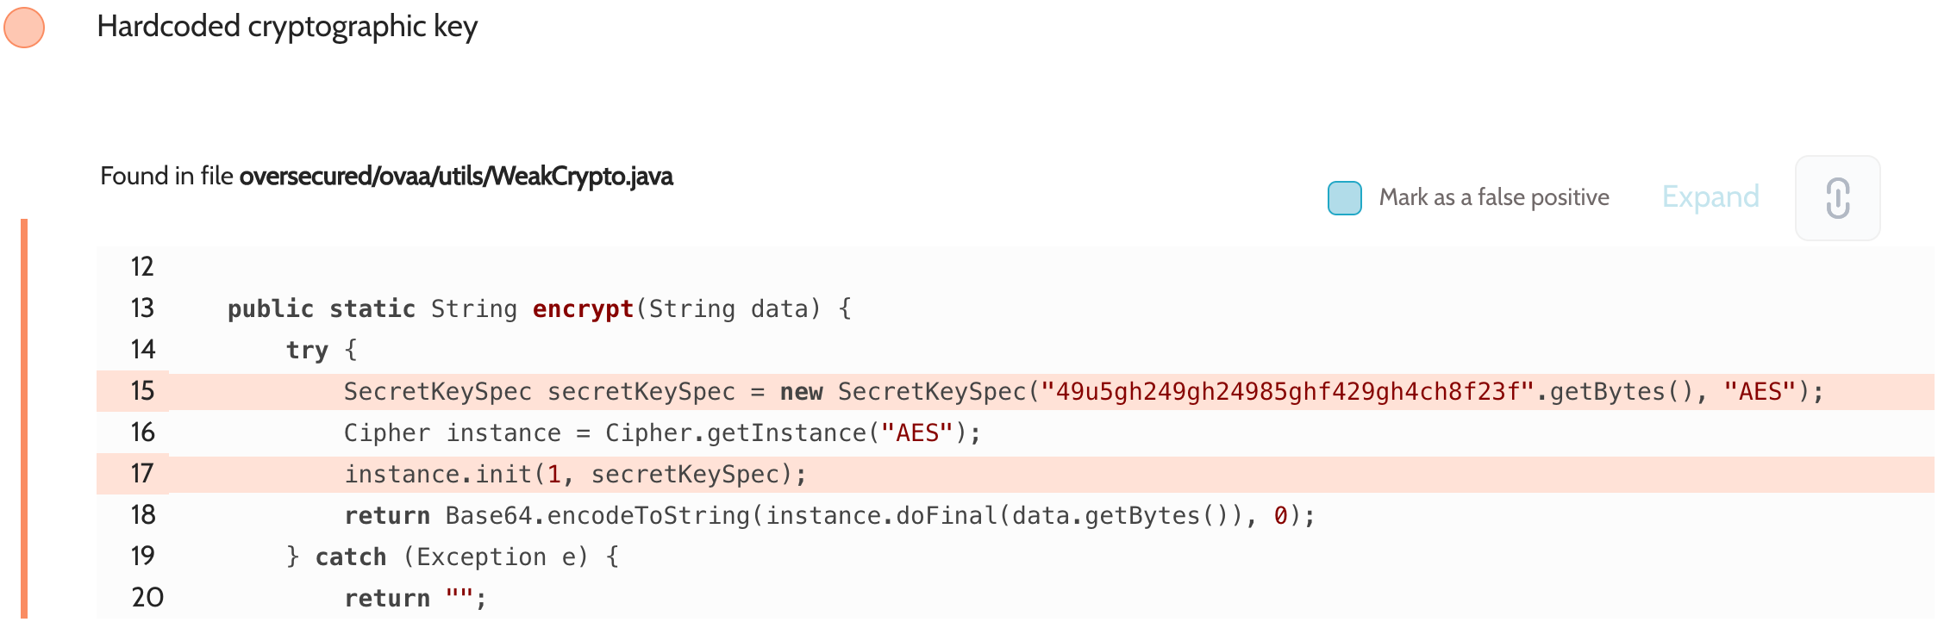Click the try keyword on line 14

click(x=307, y=351)
